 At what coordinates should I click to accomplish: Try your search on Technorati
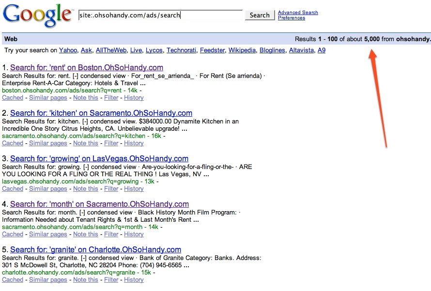coord(182,50)
